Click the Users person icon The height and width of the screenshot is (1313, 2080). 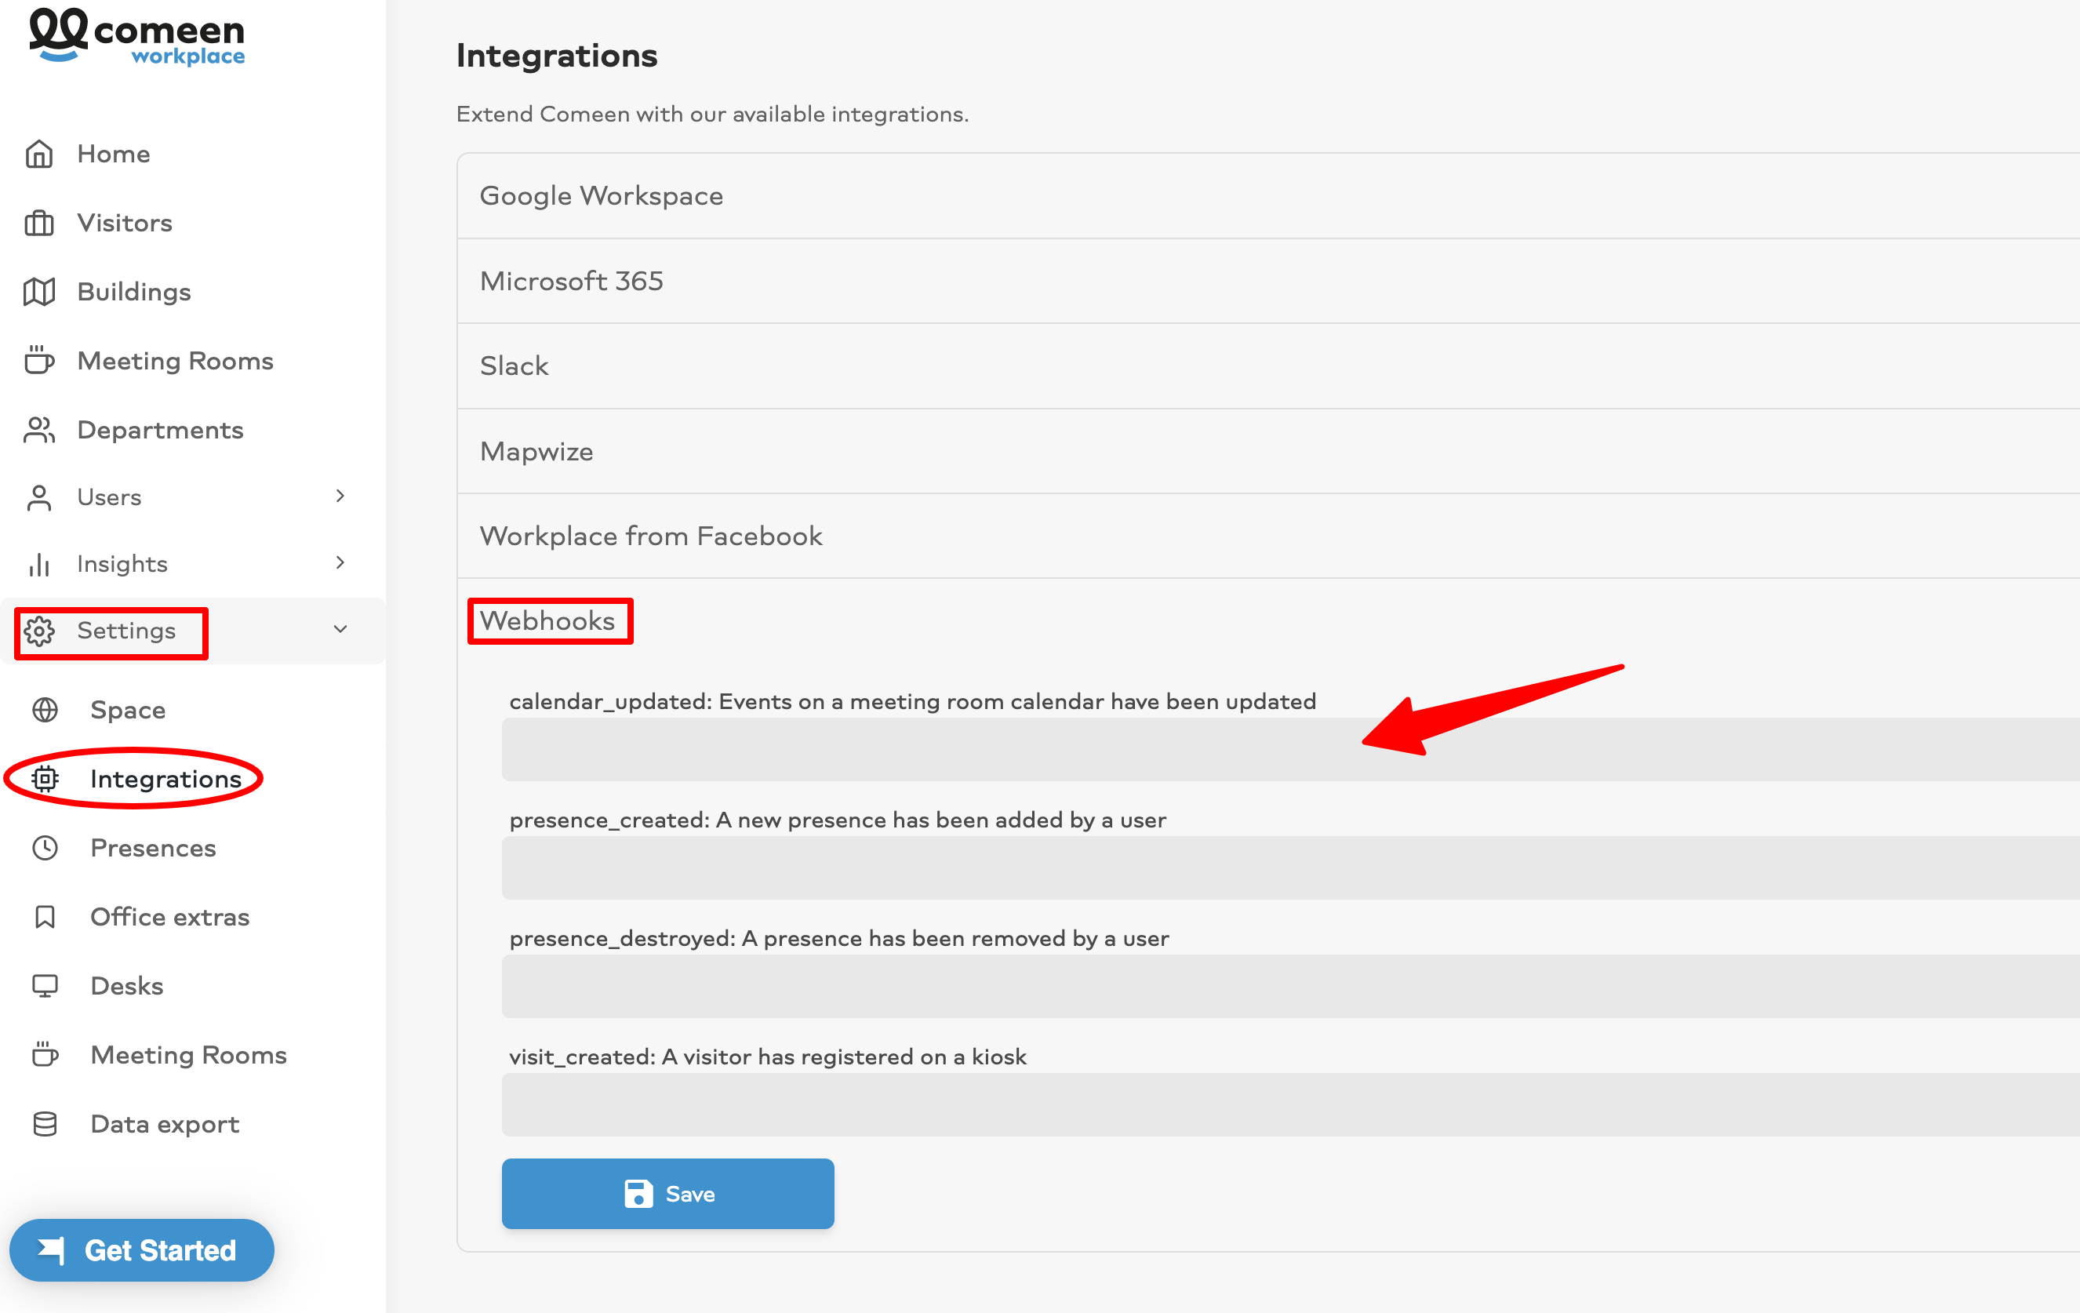(x=39, y=497)
